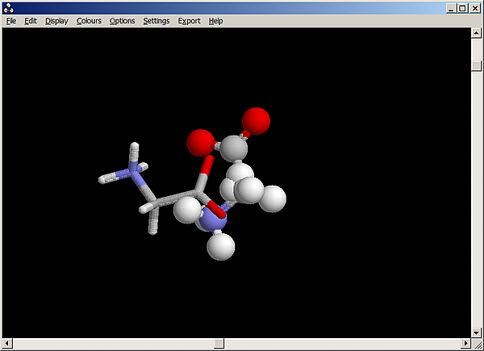The width and height of the screenshot is (484, 351).
Task: Open the Settings menu
Action: pyautogui.click(x=156, y=21)
